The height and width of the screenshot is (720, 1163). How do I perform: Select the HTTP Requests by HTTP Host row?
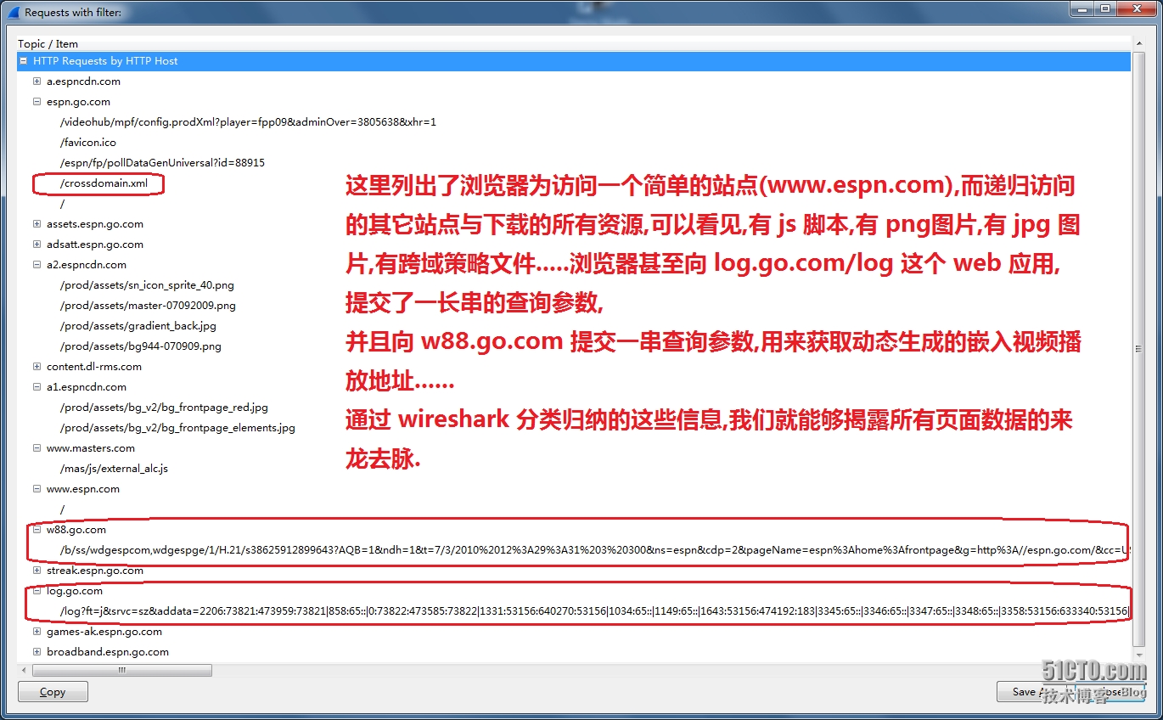coord(574,61)
